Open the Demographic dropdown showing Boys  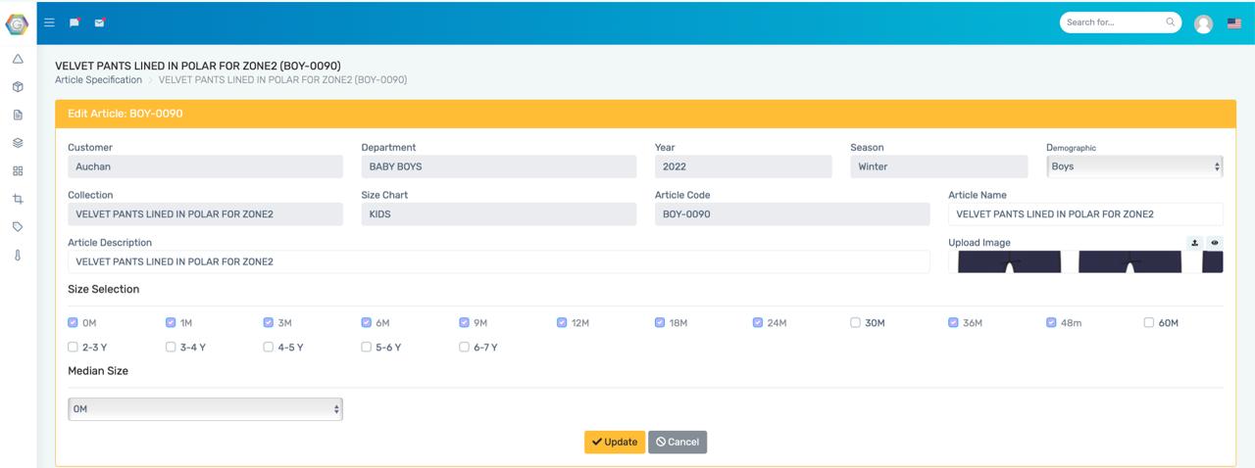(x=1134, y=166)
